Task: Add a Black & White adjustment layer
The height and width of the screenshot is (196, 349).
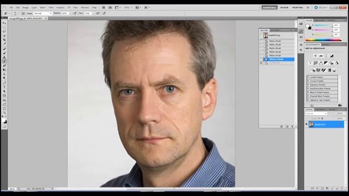Action: coord(326,63)
